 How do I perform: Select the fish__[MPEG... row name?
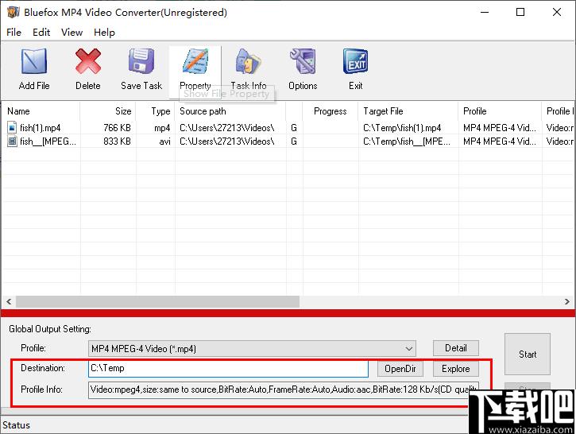coord(48,141)
